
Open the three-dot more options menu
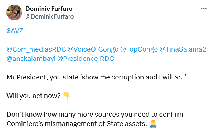[204, 9]
